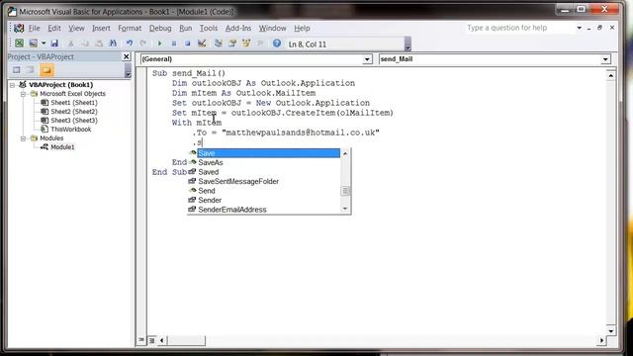Click the Copy toolbar icon
633x356 pixels.
point(85,44)
